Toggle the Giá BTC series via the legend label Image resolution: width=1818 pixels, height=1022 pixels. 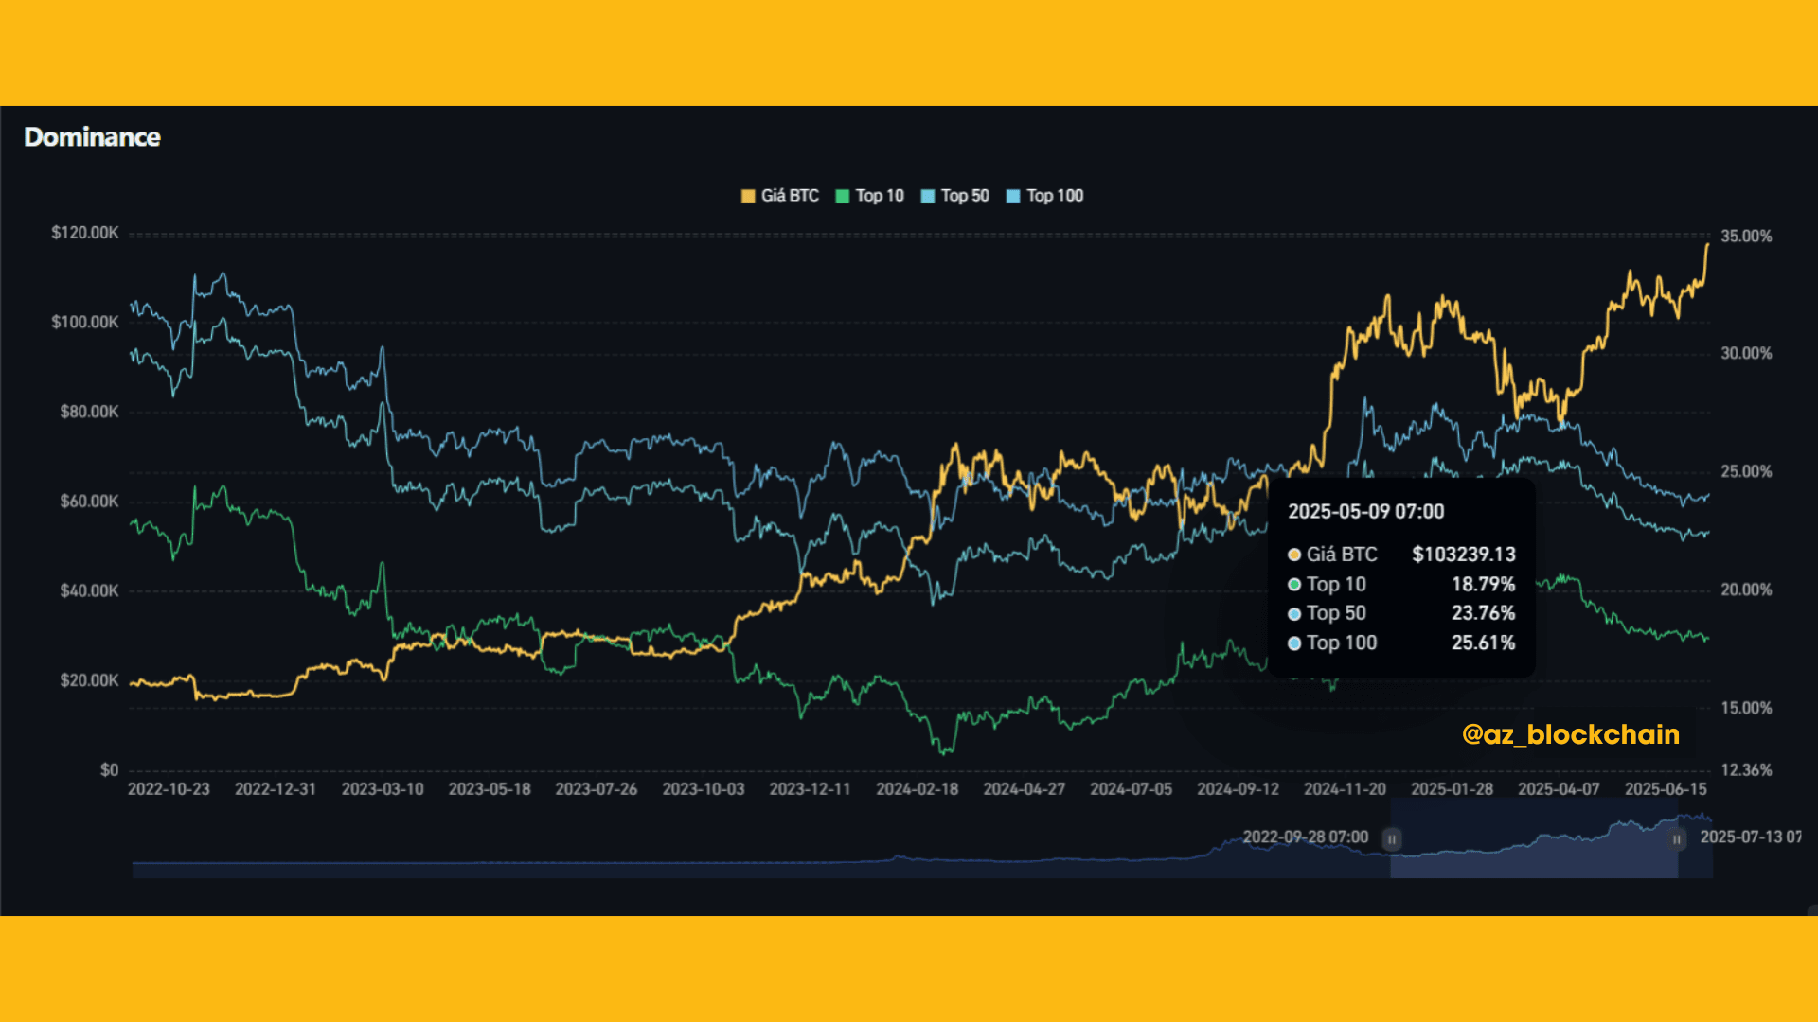790,196
